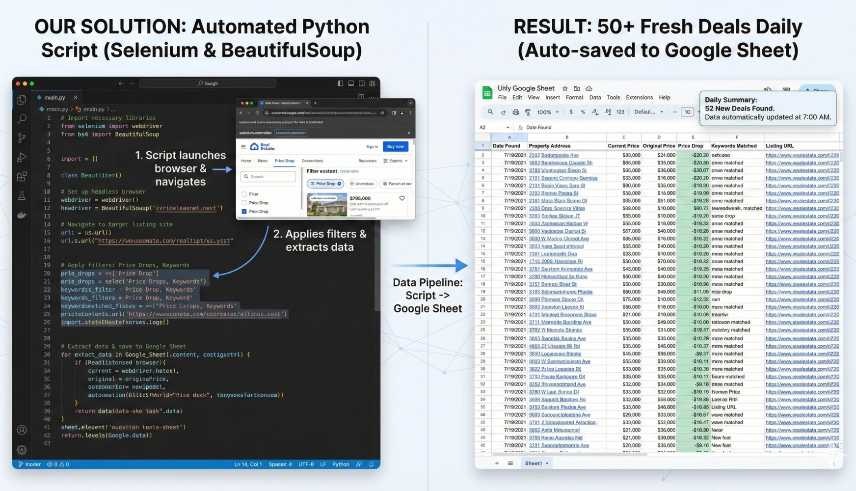This screenshot has width=856, height=491.
Task: Click the Search field on listing site
Action: pos(268,177)
